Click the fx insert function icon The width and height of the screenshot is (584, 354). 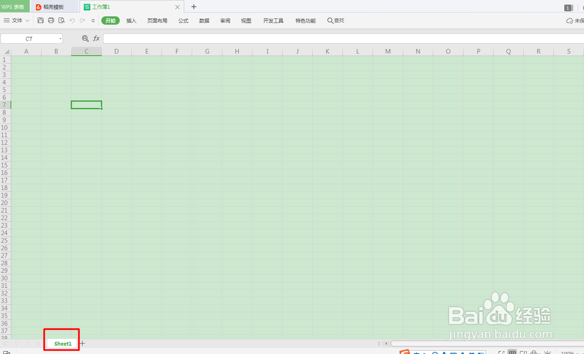click(96, 38)
